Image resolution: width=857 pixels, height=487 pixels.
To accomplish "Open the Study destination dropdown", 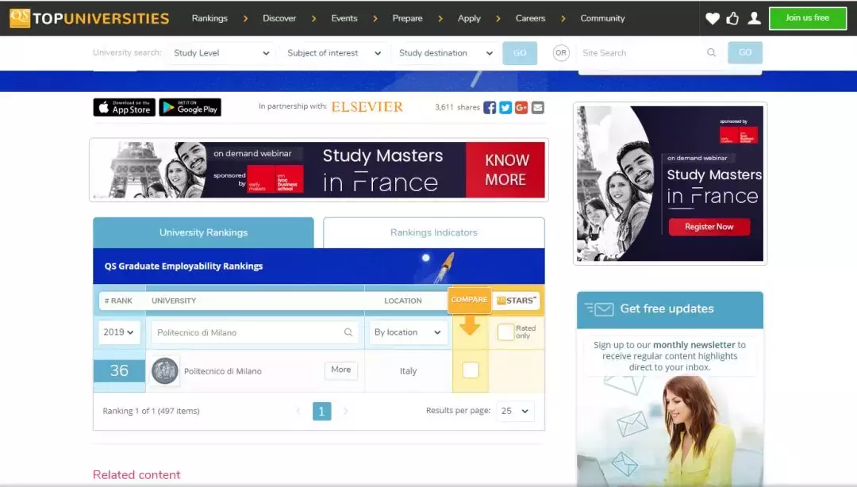I will 445,53.
